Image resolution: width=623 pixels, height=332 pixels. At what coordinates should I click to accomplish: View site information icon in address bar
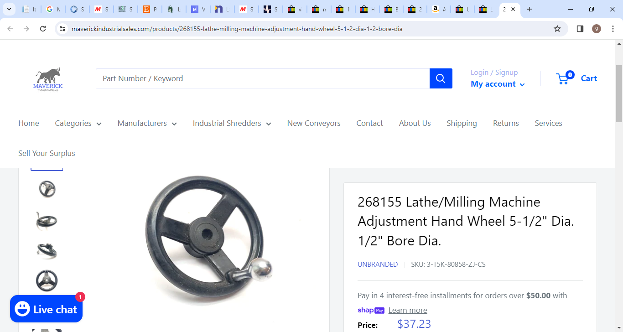click(63, 29)
